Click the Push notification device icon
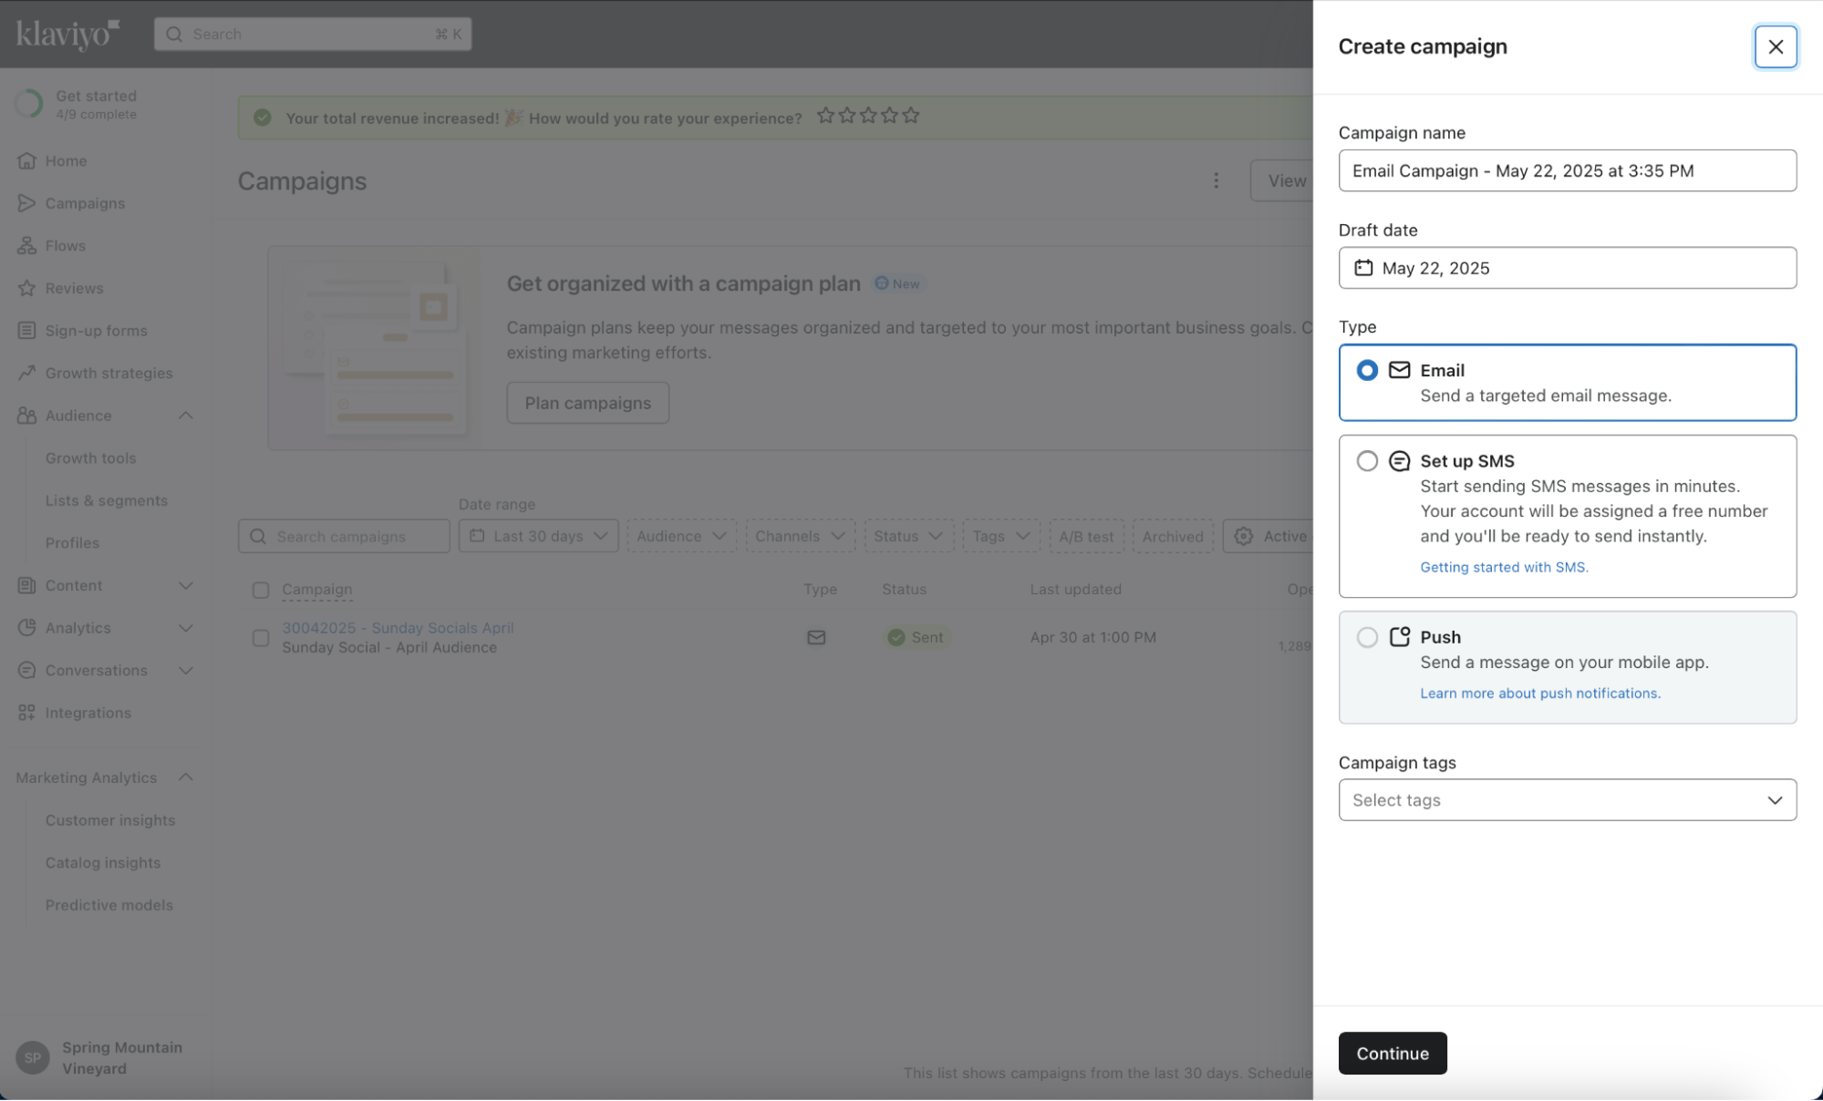 1399,637
